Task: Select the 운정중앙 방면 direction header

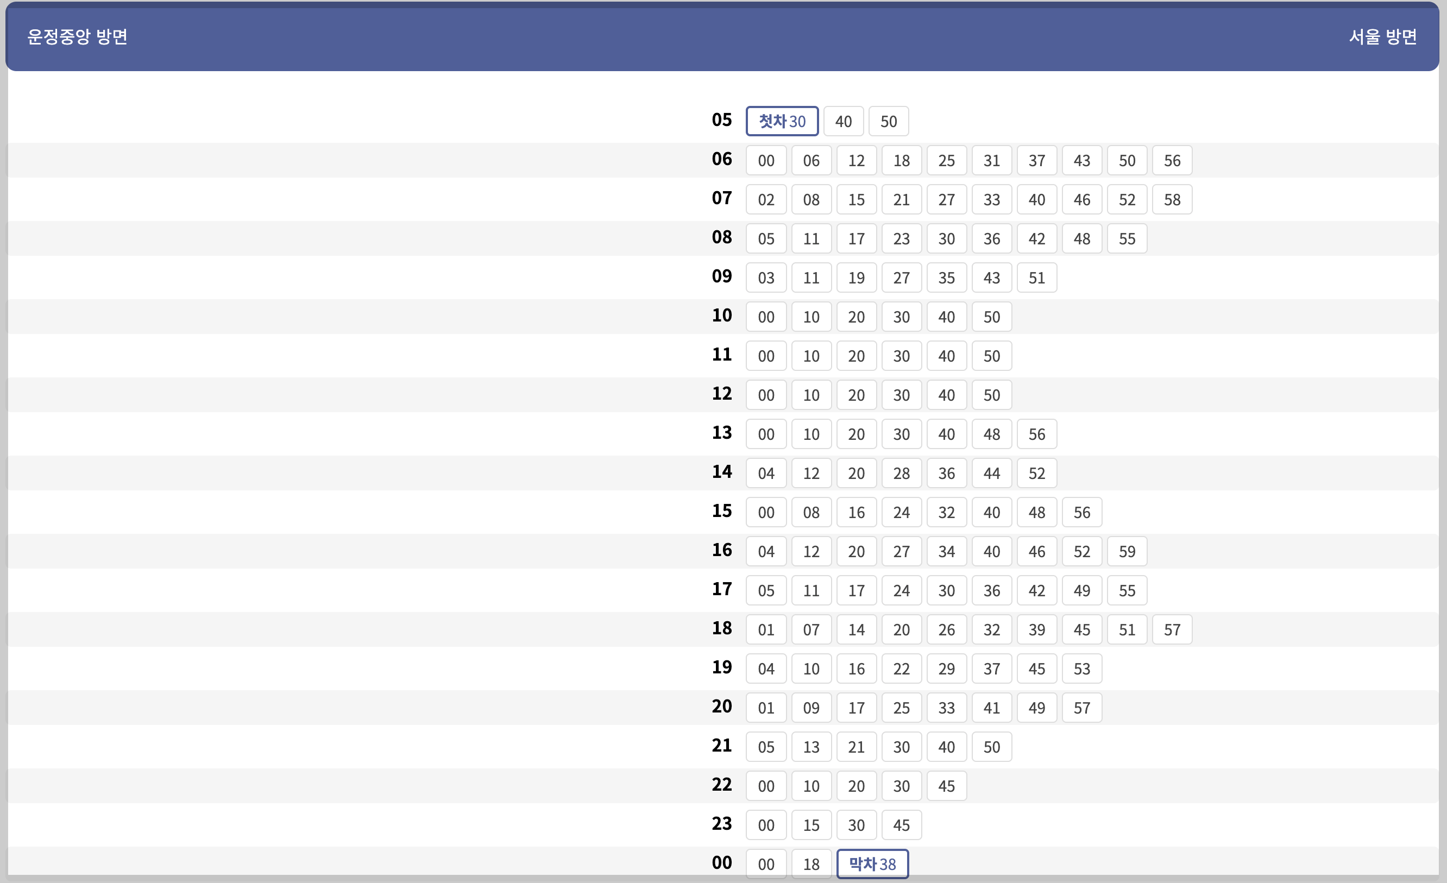Action: (x=78, y=37)
